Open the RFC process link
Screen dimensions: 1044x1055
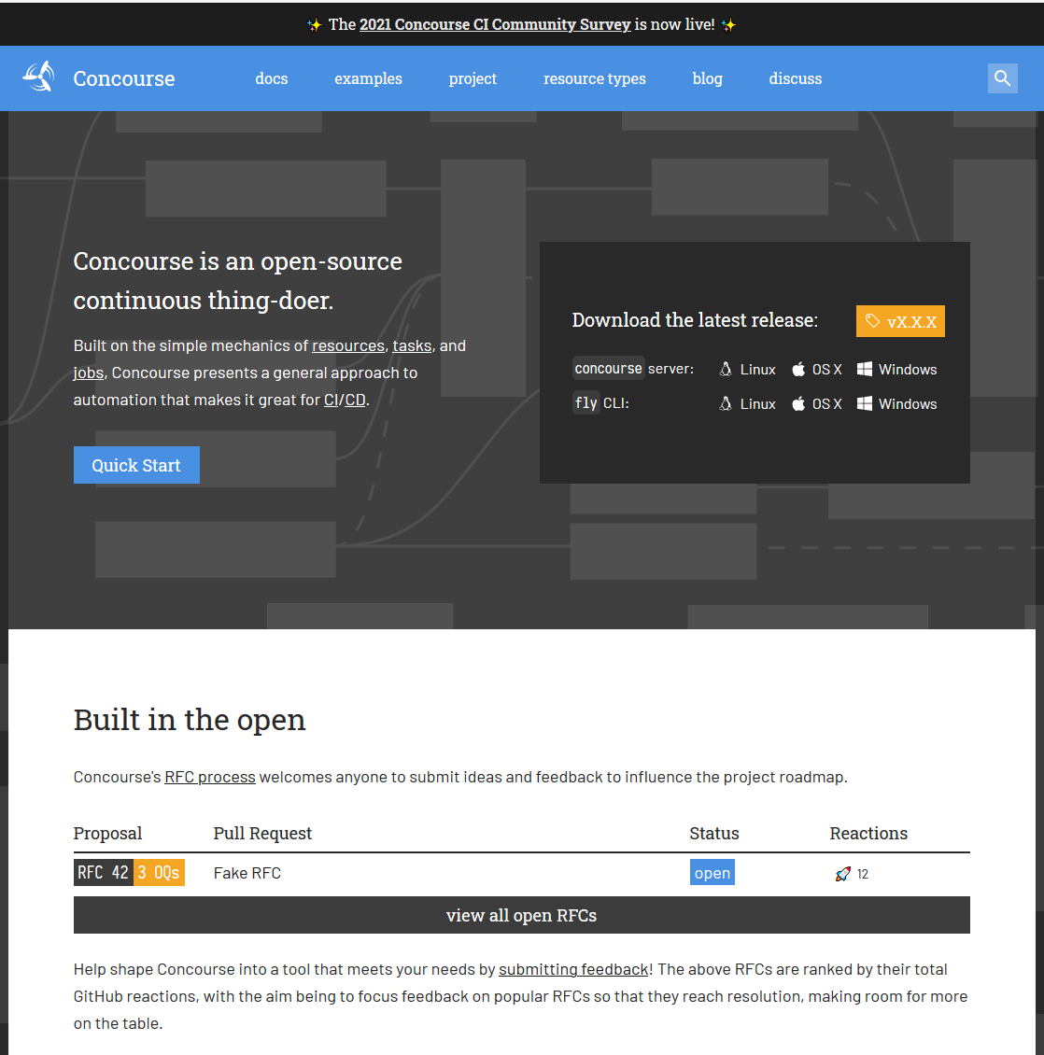coord(210,777)
